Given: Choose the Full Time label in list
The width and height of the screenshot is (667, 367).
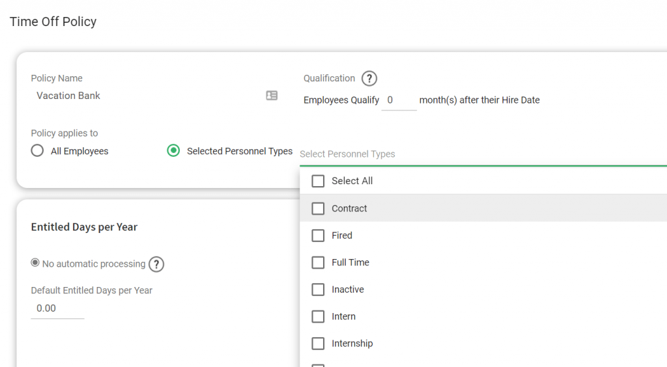Looking at the screenshot, I should point(350,262).
